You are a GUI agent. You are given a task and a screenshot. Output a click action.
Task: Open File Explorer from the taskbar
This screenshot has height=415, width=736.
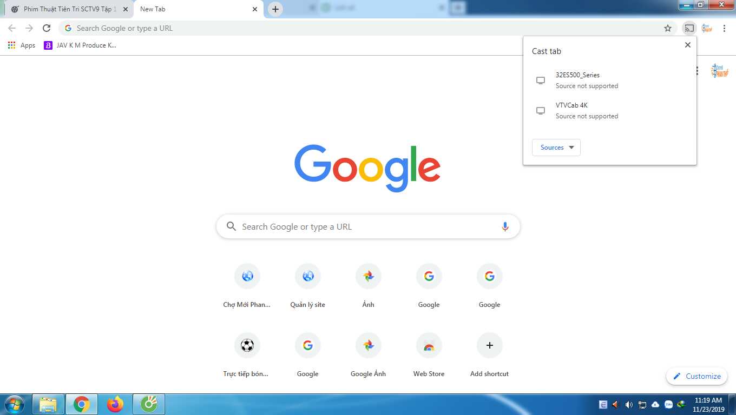48,404
